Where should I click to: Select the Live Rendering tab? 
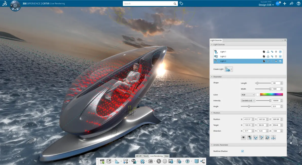(x=156, y=156)
